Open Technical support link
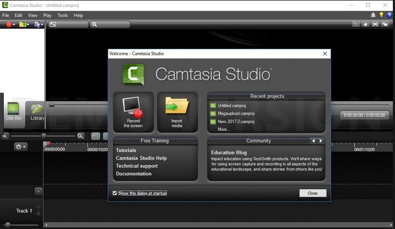This screenshot has width=395, height=229. point(137,166)
